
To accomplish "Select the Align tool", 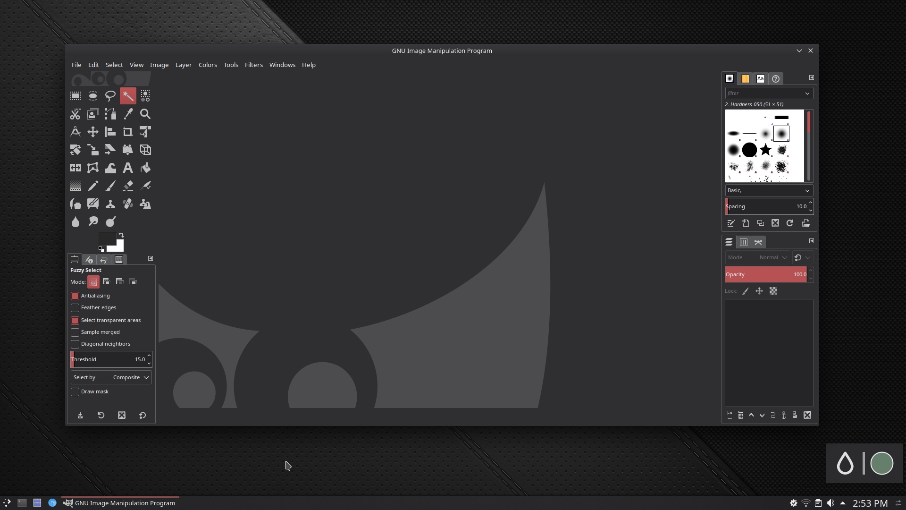I will coord(110,132).
